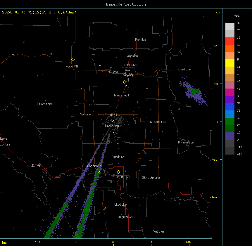This screenshot has width=252, height=246.
Task: Choose the dusty pink 42-45 dBZ swatch
Action: pos(230,85)
